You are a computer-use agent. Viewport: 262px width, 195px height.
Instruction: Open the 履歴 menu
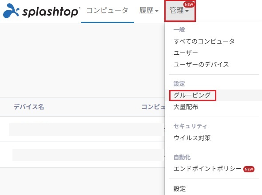pyautogui.click(x=149, y=10)
